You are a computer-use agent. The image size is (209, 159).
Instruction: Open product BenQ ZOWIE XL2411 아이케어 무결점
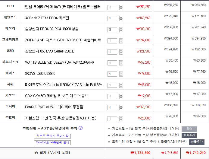(54, 107)
